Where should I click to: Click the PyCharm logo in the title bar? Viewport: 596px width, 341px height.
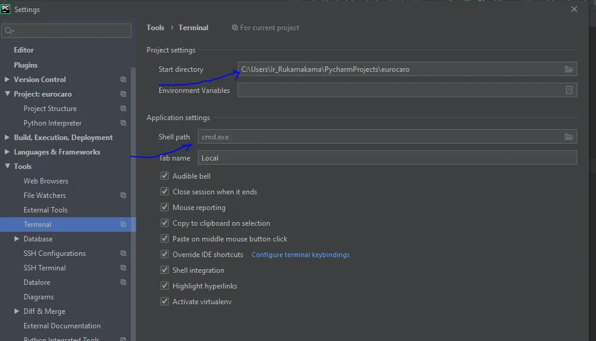click(6, 9)
